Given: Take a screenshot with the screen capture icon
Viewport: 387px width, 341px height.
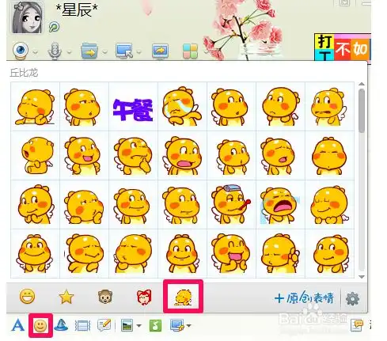Looking at the screenshot, I should pyautogui.click(x=177, y=325).
